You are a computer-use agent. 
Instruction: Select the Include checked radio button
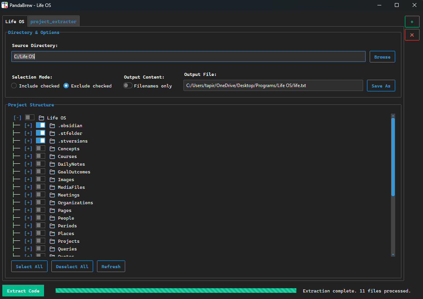coord(14,86)
